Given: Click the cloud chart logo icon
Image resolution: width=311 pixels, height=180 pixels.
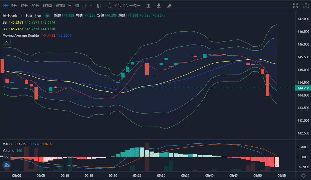Looking at the screenshot, I should pos(7,165).
